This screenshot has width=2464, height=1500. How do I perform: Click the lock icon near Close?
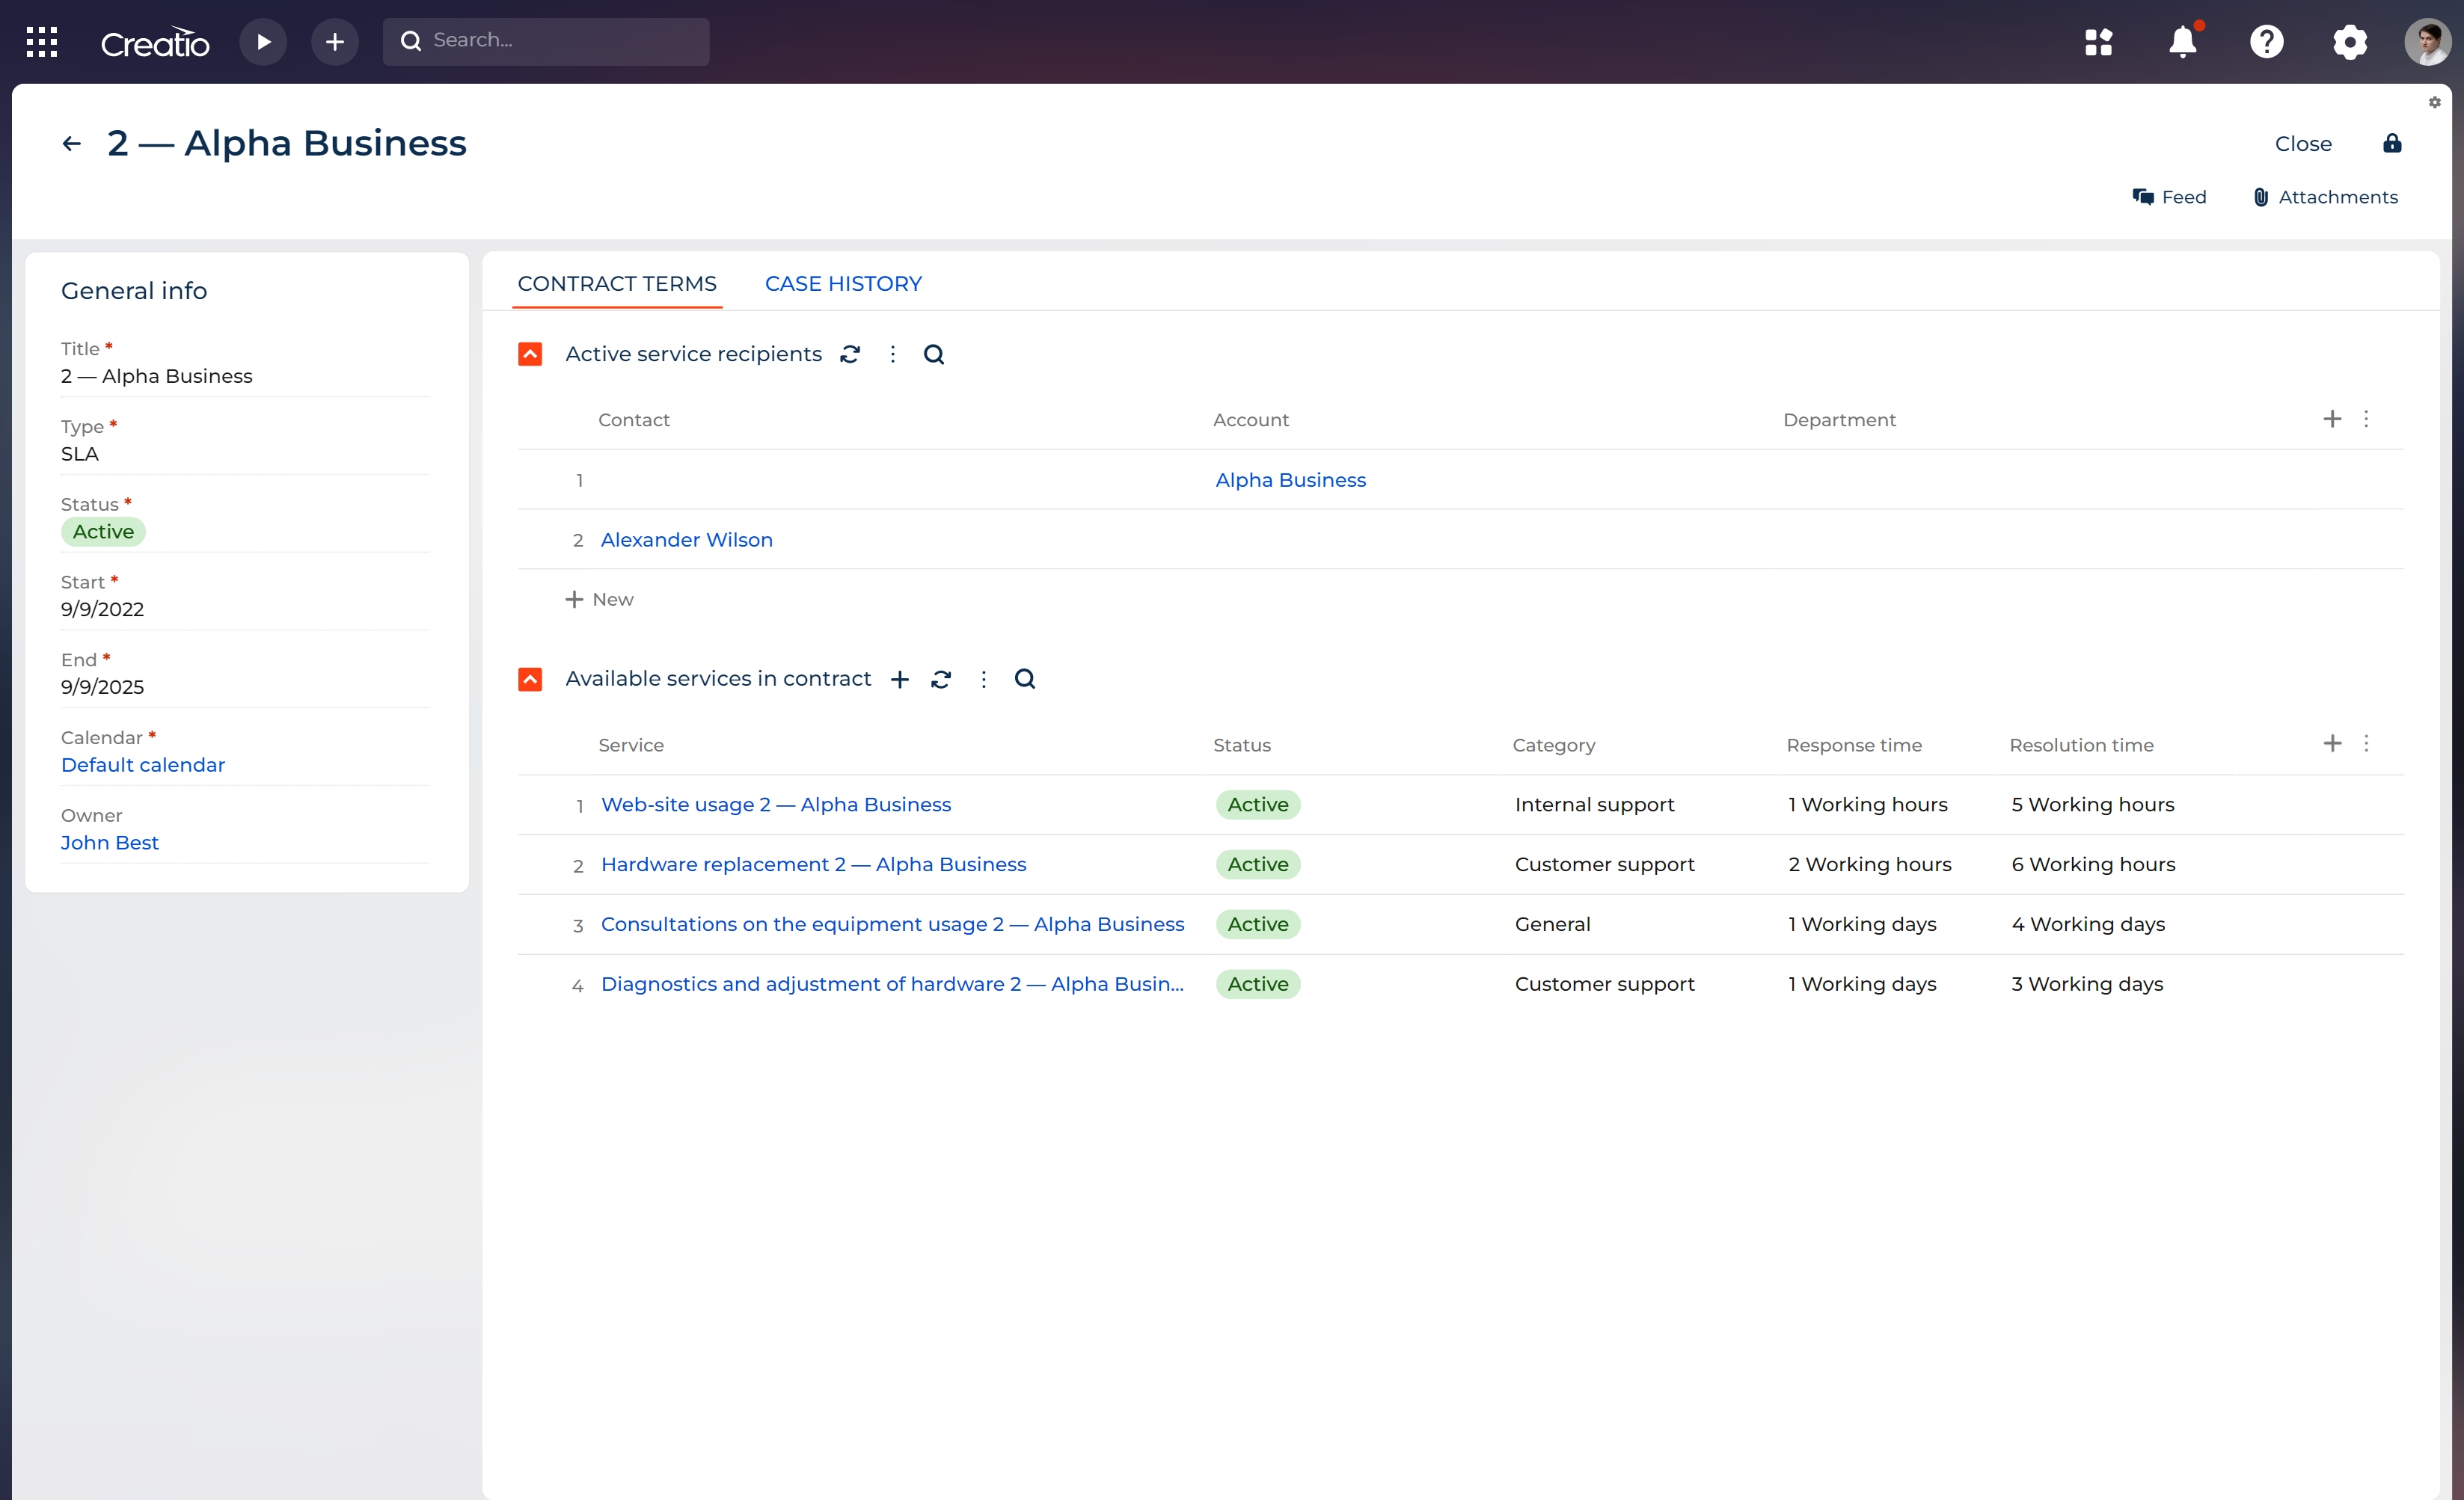tap(2392, 143)
